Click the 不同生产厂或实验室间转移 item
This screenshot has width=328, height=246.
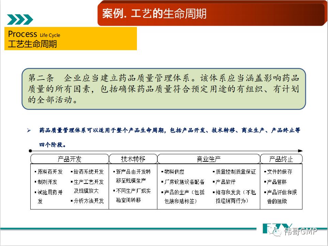pos(133,196)
